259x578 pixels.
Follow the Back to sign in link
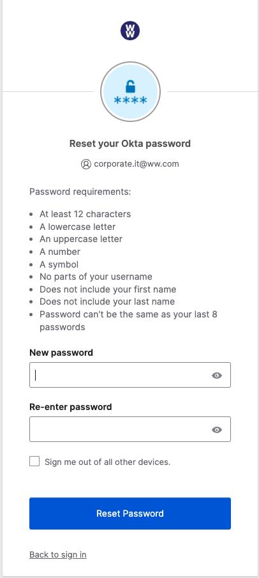click(58, 554)
